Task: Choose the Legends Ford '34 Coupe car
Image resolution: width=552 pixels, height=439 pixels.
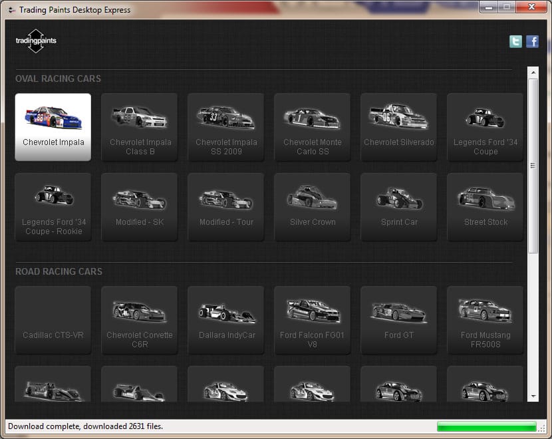Action: point(485,127)
